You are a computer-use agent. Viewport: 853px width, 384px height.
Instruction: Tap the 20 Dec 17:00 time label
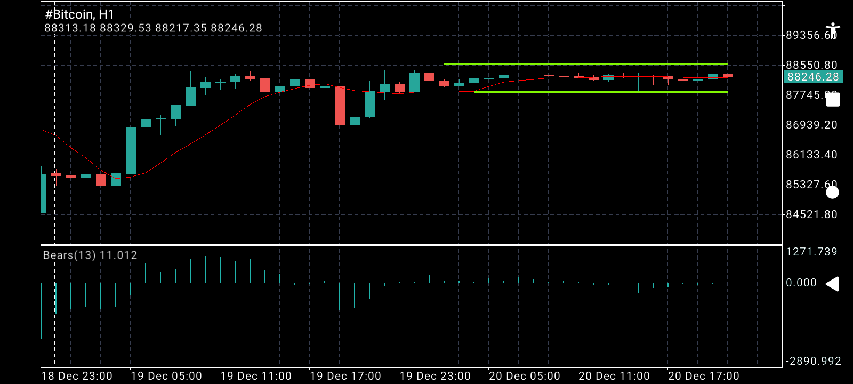704,376
